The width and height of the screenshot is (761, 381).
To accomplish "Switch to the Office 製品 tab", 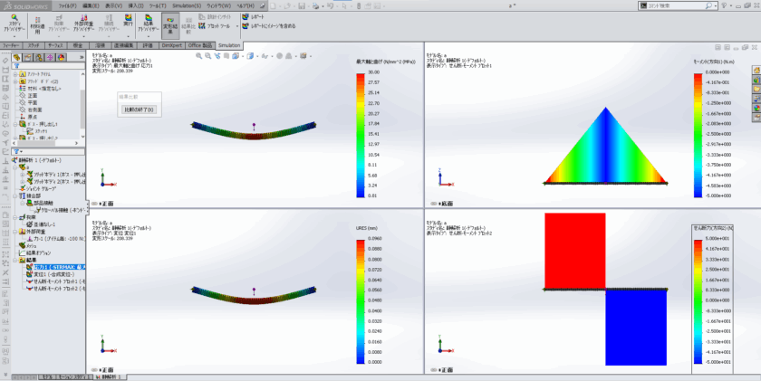I will click(201, 44).
